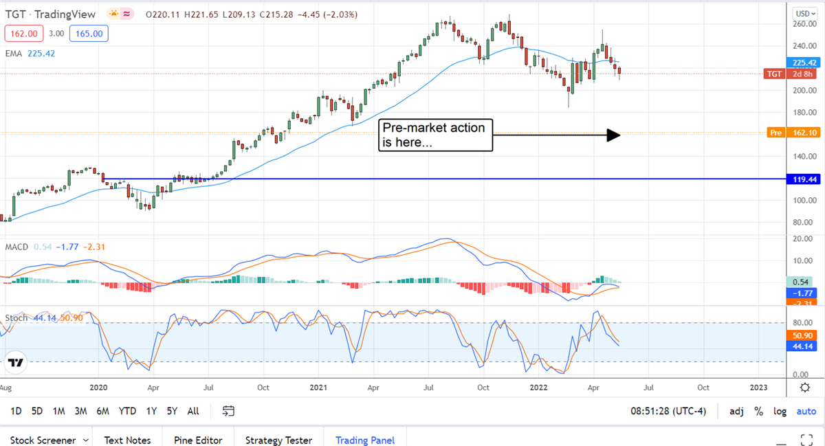Click the 2022 label on the time axis
The image size is (825, 446).
538,388
